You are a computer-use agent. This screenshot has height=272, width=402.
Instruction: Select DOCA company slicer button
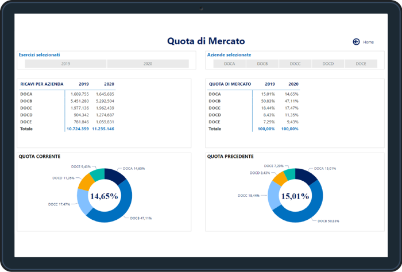point(229,64)
